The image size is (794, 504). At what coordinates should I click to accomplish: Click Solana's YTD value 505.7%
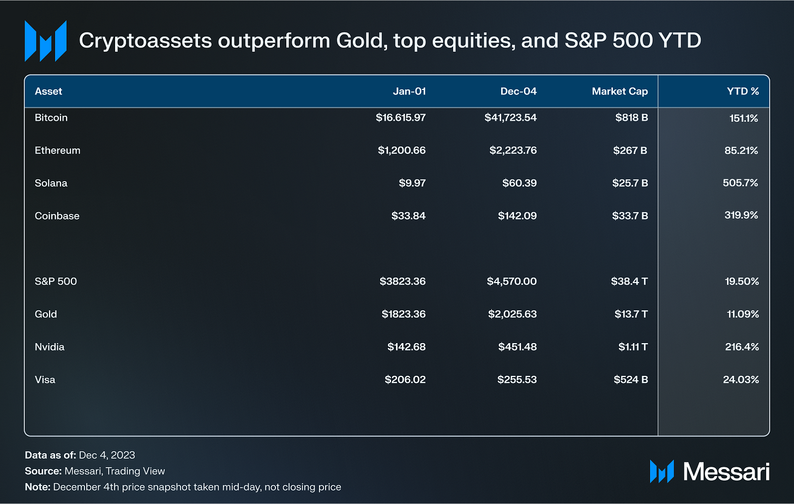coord(741,183)
